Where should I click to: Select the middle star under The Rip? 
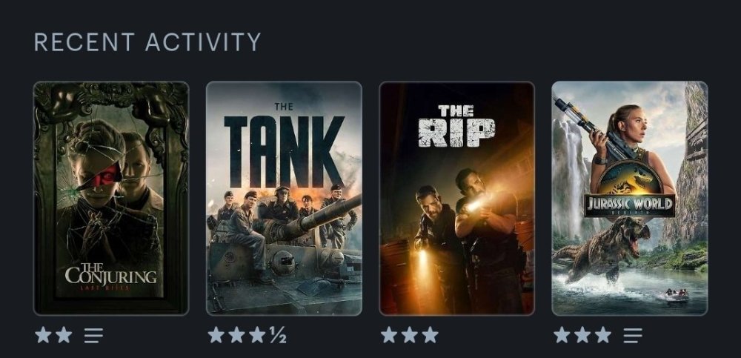410,335
